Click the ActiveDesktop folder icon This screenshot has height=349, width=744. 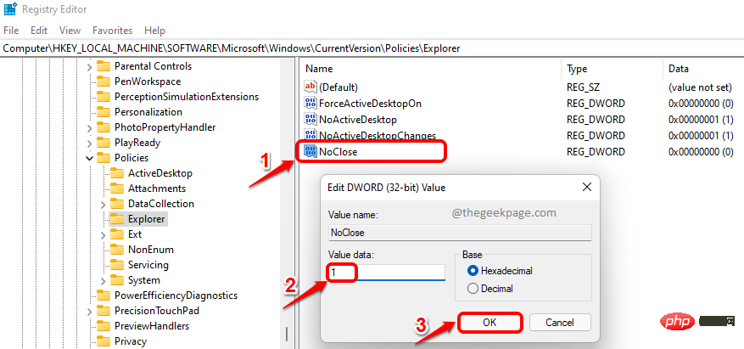coord(117,173)
